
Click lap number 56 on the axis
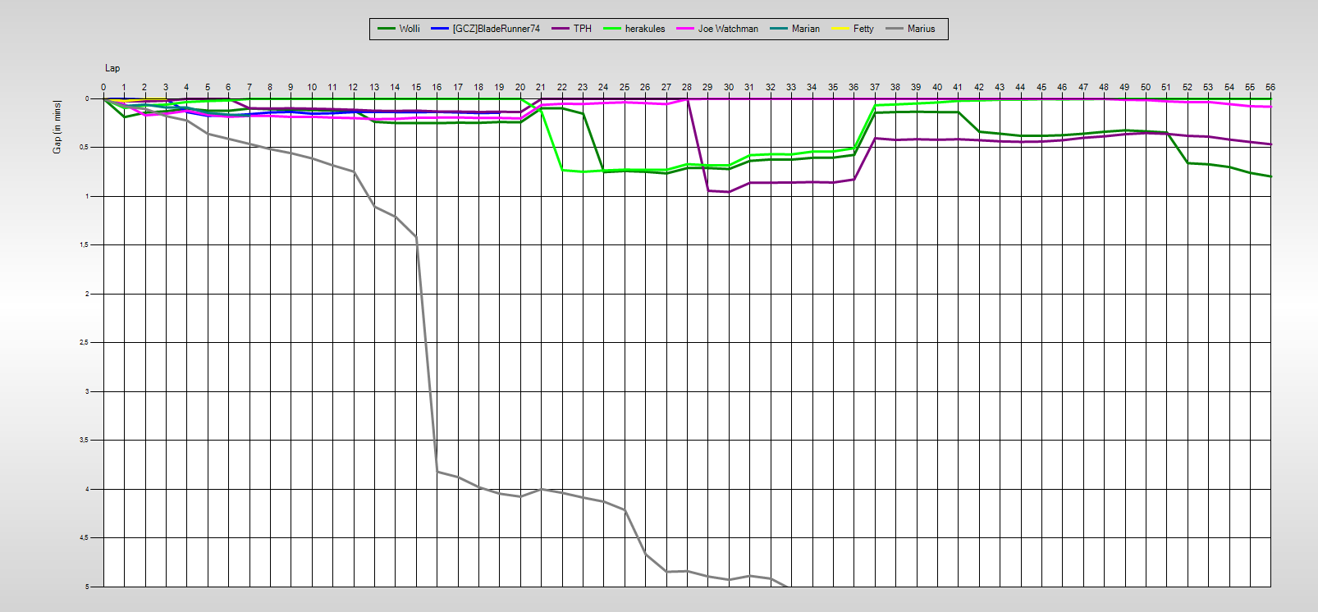1270,87
